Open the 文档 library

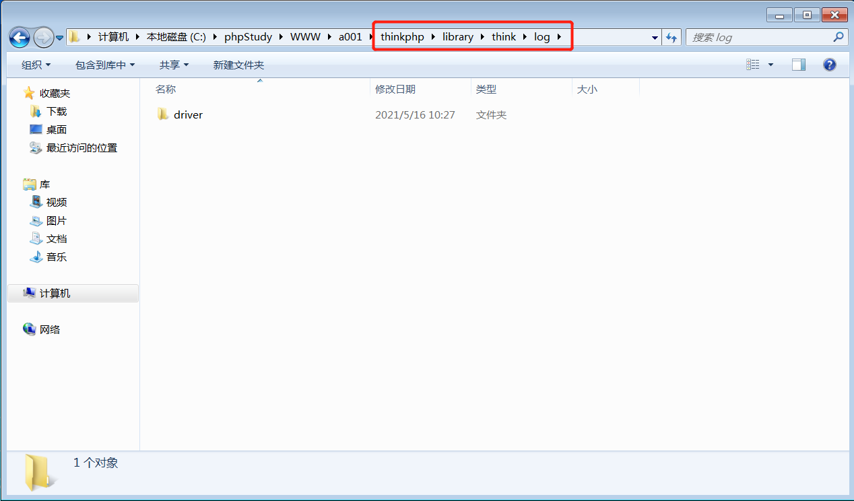[57, 239]
